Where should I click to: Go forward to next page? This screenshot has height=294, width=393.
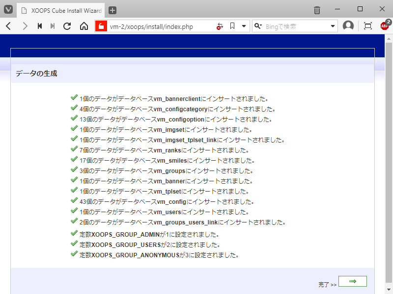pos(25,26)
